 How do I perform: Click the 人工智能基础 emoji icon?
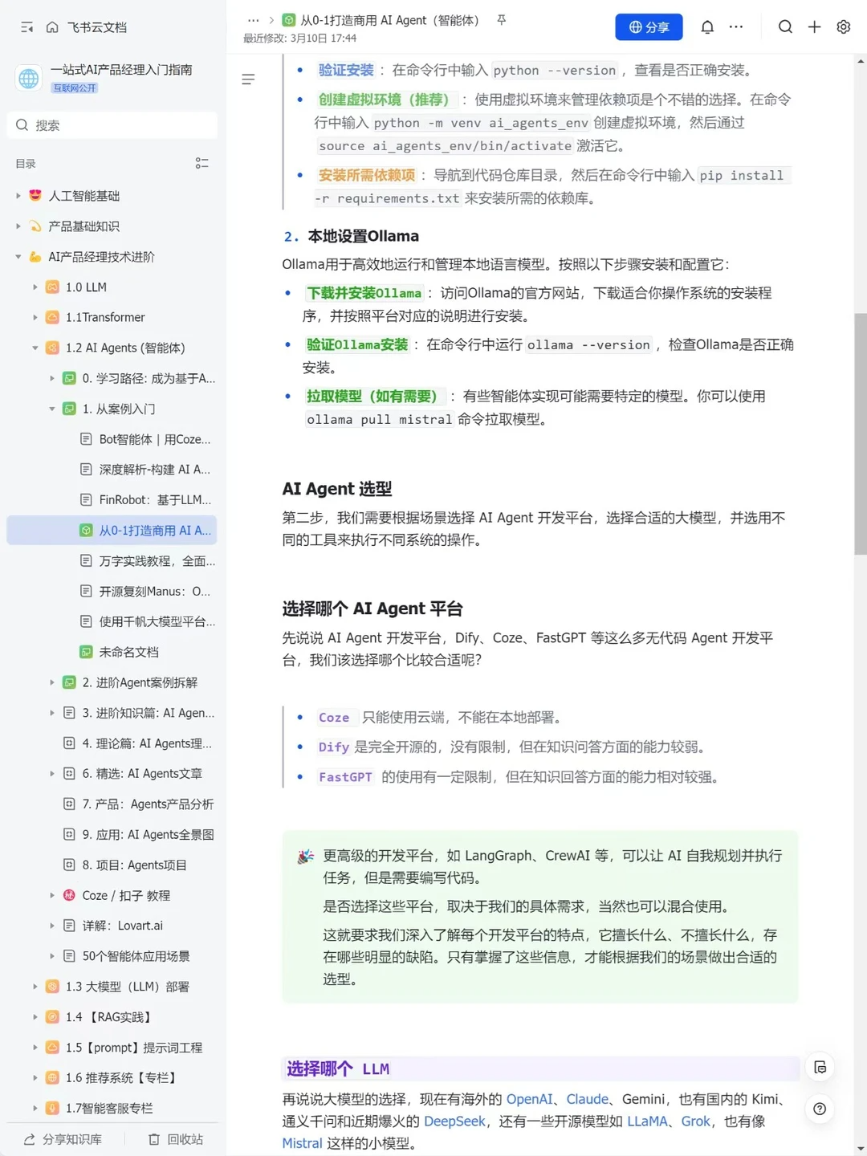tap(35, 196)
